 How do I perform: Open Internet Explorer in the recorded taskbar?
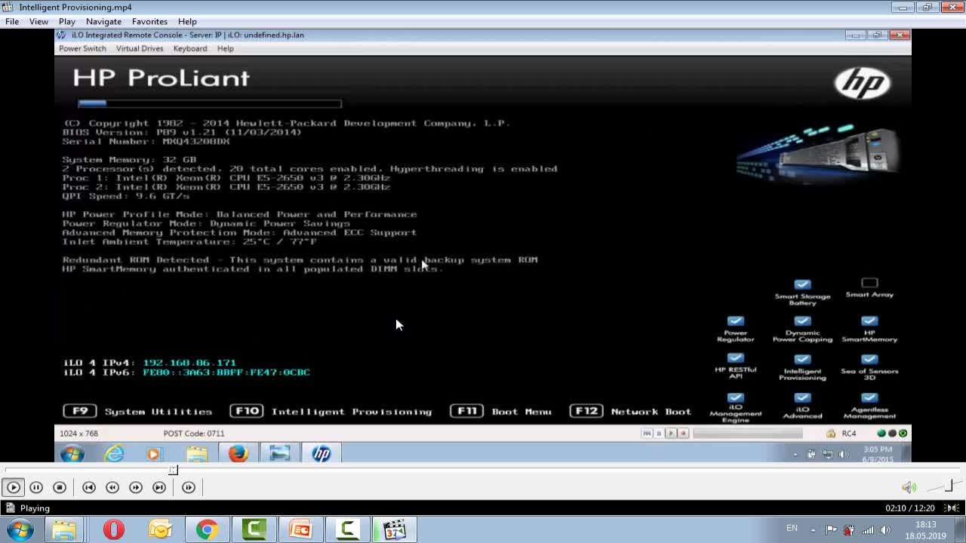(115, 453)
